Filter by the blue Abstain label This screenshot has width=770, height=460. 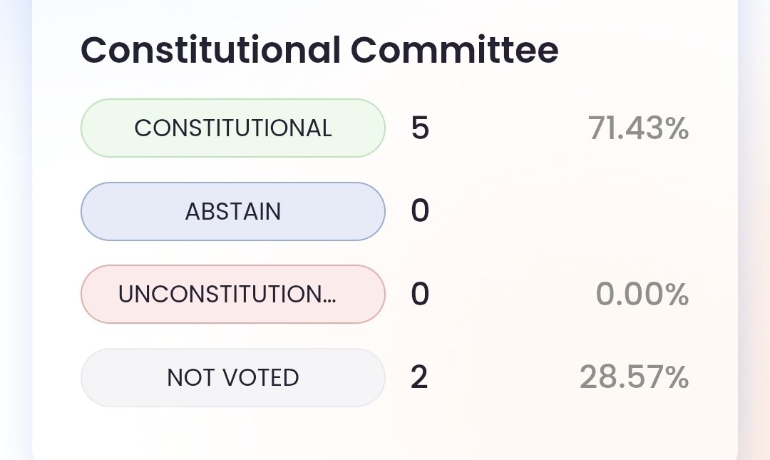[x=233, y=212]
